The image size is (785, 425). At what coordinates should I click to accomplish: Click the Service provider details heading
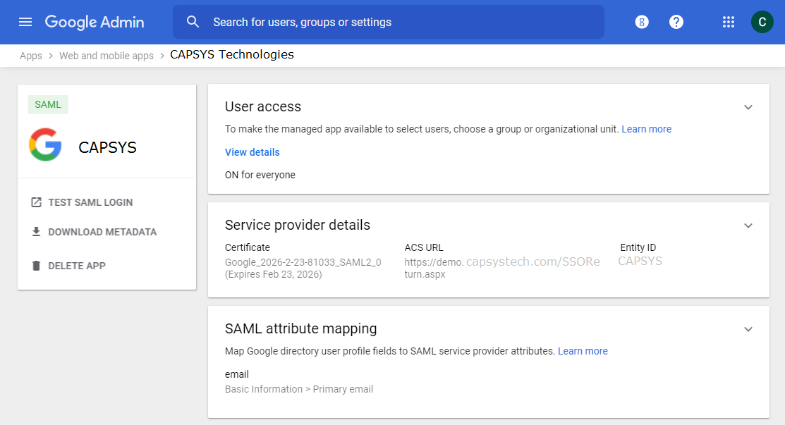[298, 225]
